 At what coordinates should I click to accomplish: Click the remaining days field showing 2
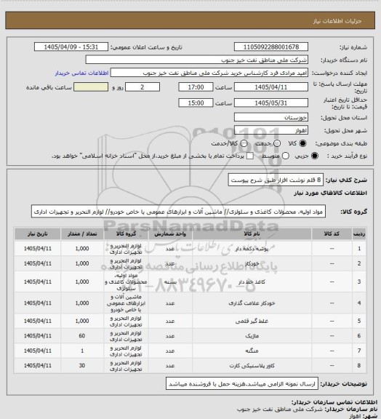[x=143, y=87]
